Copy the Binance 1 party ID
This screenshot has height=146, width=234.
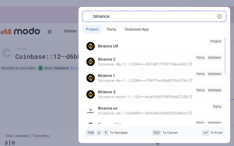(x=190, y=81)
